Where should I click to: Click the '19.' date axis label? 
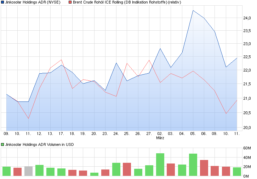click(83, 134)
